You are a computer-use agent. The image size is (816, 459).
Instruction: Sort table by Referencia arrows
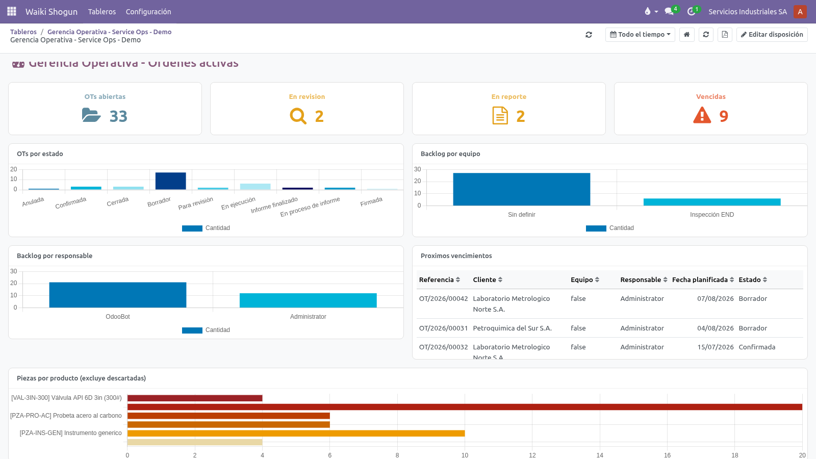(458, 279)
